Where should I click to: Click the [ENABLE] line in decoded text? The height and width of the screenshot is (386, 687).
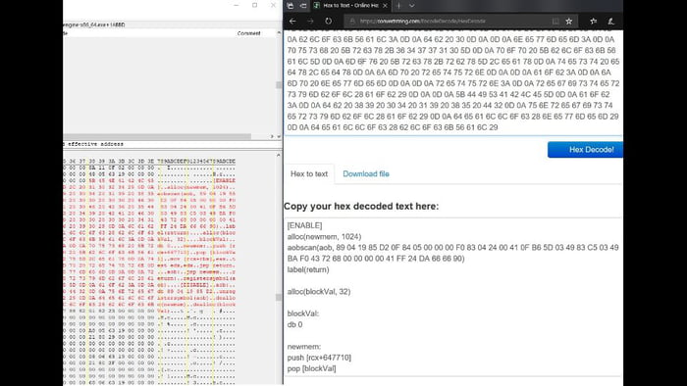(304, 225)
